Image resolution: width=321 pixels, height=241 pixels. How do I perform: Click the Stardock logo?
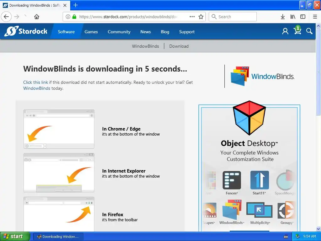(x=26, y=31)
